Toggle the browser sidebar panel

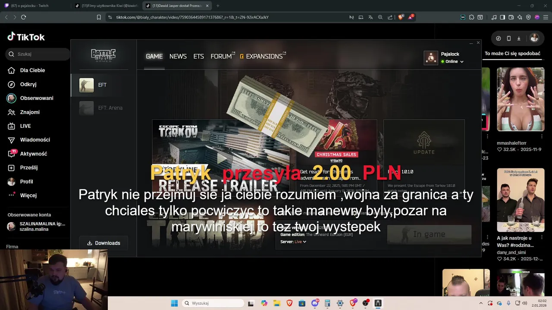pyautogui.click(x=502, y=17)
